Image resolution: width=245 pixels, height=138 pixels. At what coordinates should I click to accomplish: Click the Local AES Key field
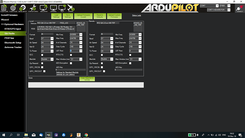71,70
